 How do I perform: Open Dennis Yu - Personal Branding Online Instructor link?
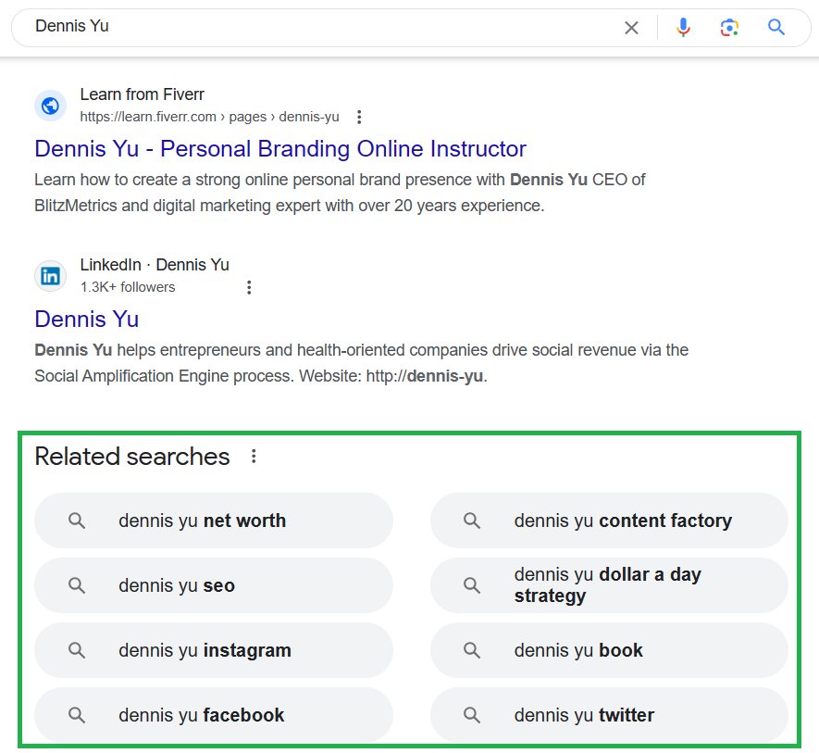[280, 148]
